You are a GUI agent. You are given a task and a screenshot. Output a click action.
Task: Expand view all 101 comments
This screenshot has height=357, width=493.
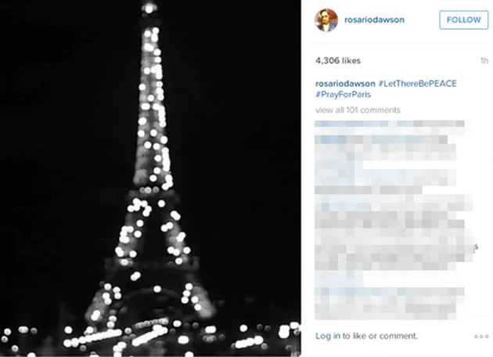click(358, 110)
